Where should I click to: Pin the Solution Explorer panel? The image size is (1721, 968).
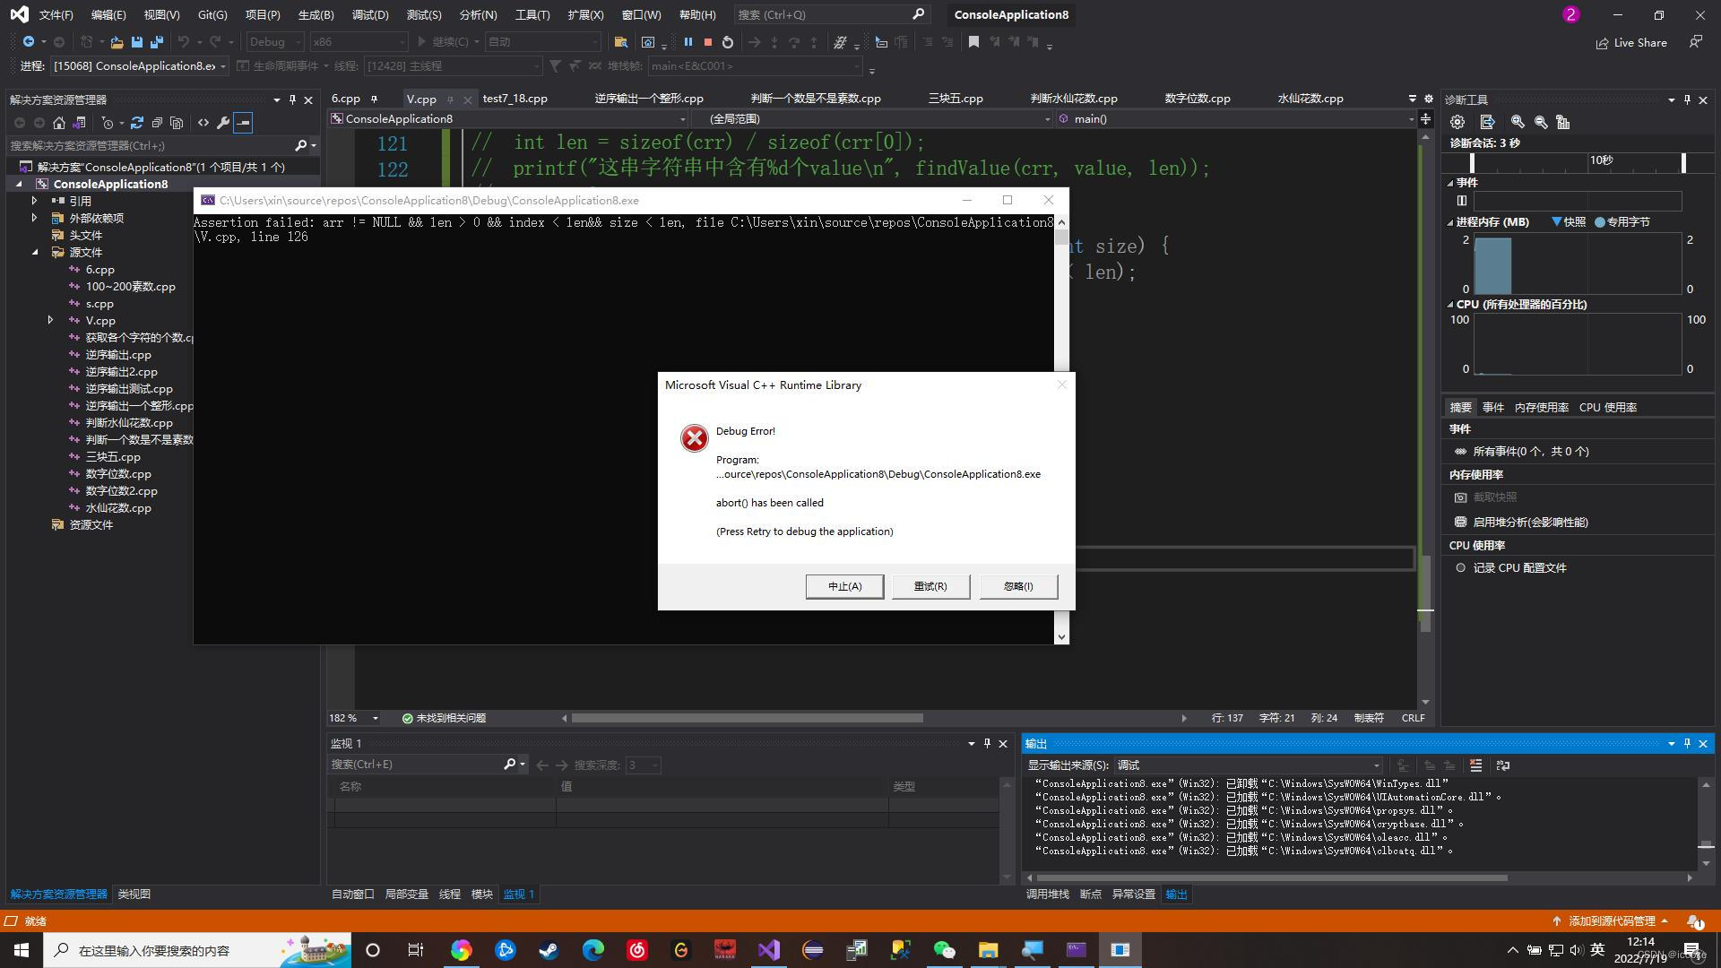[x=292, y=99]
